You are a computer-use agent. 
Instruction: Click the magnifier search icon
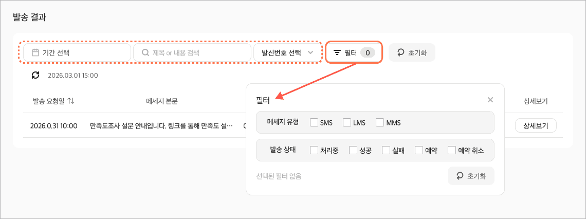(x=146, y=53)
